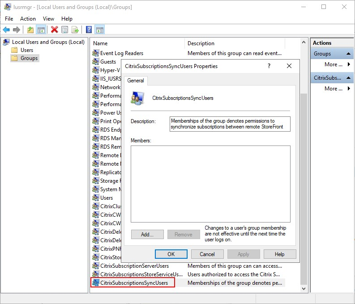The width and height of the screenshot is (355, 304).
Task: Open the View menu
Action: [x=48, y=19]
